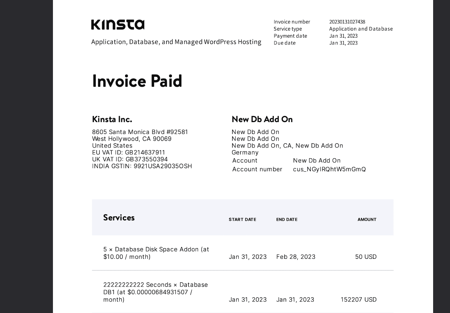Select the Database Disk Space Addon line item
450x313 pixels.
(156, 253)
